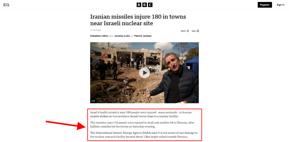
Task: Click the video duration label 0:46
Action: pyautogui.click(x=93, y=101)
